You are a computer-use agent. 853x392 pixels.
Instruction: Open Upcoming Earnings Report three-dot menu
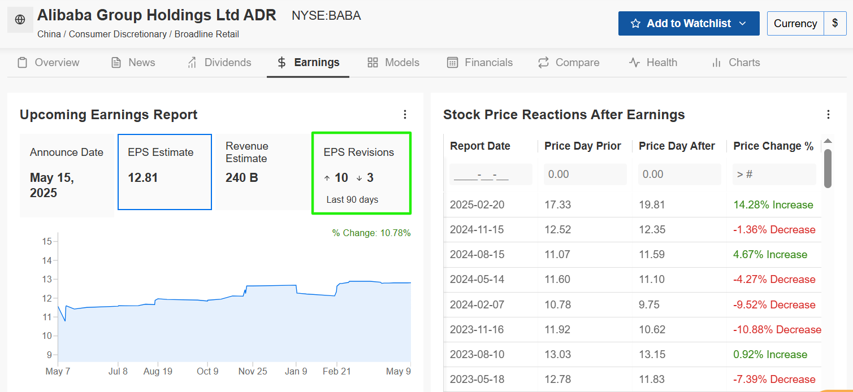[x=405, y=115]
